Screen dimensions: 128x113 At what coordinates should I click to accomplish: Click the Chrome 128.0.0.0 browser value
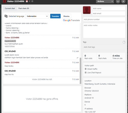[92, 91]
